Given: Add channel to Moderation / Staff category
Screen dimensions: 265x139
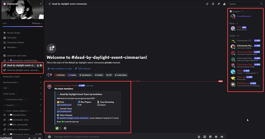Looking at the screenshot, I should (41, 77).
